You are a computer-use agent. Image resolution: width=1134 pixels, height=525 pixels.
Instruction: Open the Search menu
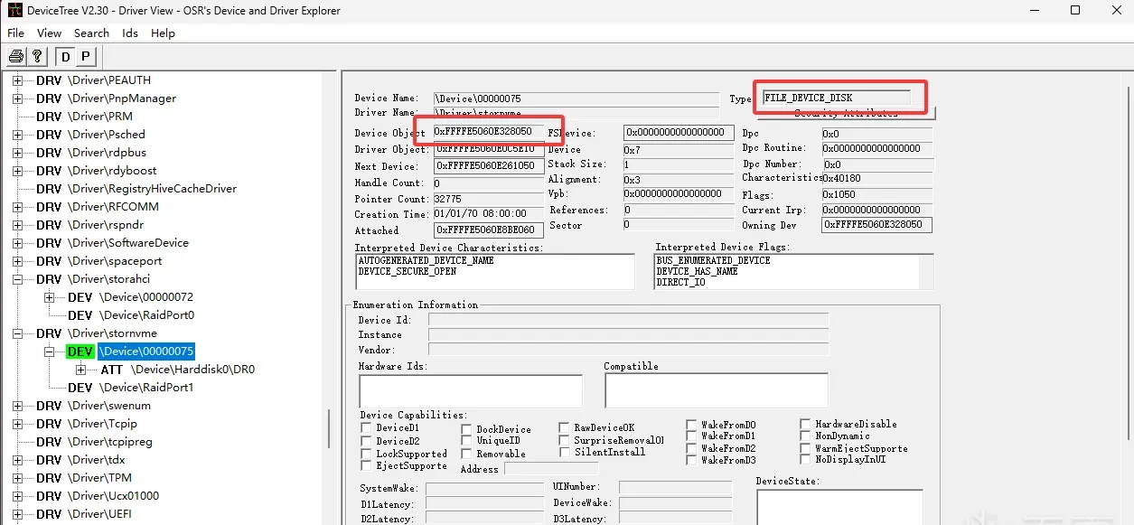tap(91, 33)
